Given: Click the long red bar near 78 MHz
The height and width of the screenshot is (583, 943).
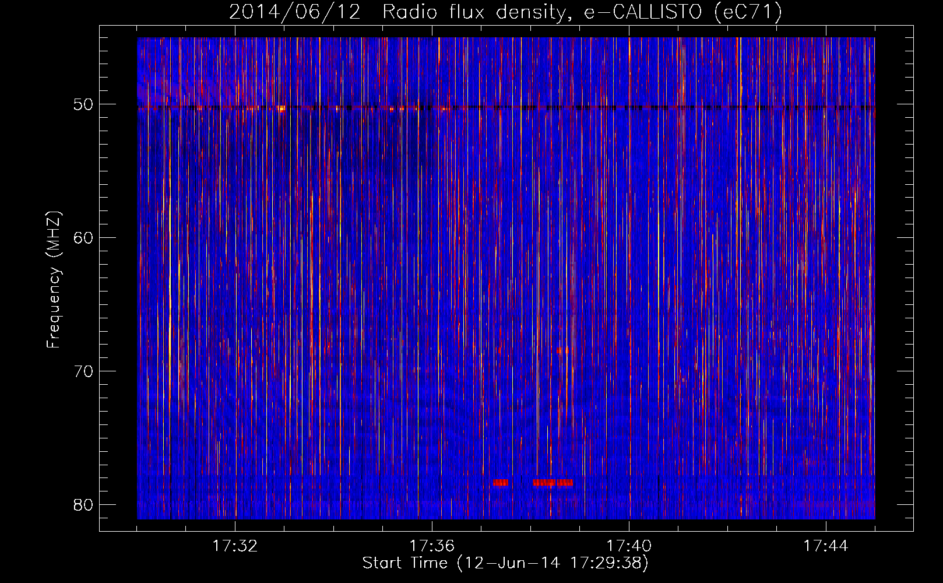Looking at the screenshot, I should coord(553,483).
